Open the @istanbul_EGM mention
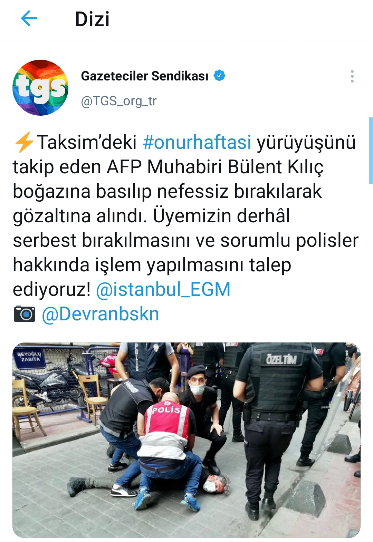The width and height of the screenshot is (373, 542). [x=163, y=289]
